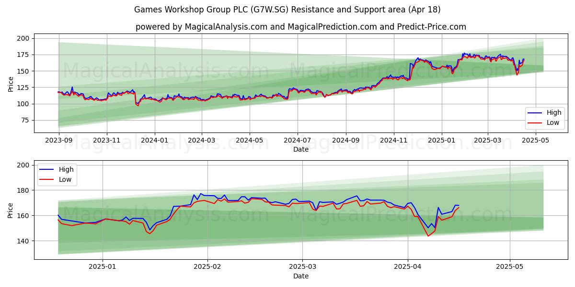Click the Price axis label of top chart
Image resolution: width=575 pixels, height=287 pixels.
[11, 83]
